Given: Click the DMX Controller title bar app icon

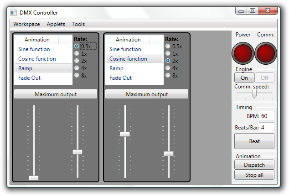Looking at the screenshot, I should [13, 13].
